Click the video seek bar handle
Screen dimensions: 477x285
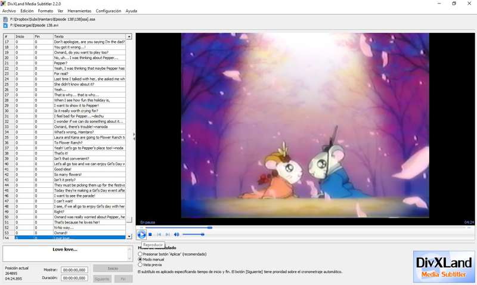(x=210, y=228)
